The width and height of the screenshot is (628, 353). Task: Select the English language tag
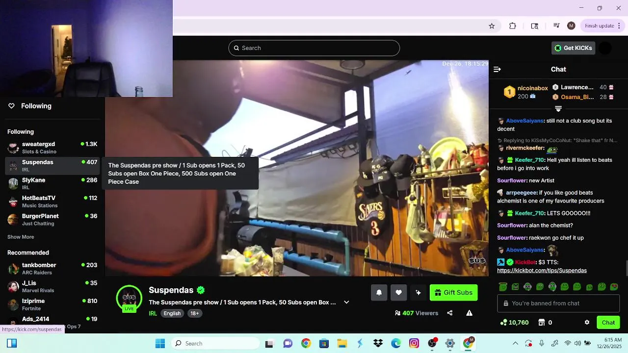coord(172,313)
